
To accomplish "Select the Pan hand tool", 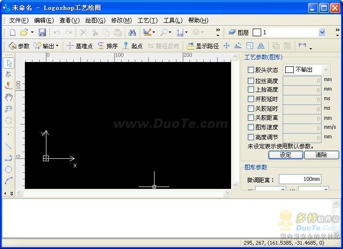I will tap(9, 97).
